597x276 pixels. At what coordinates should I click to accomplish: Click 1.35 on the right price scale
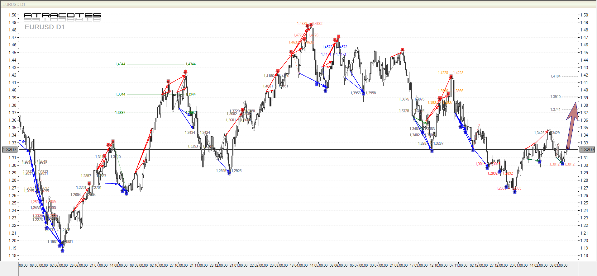click(x=584, y=128)
